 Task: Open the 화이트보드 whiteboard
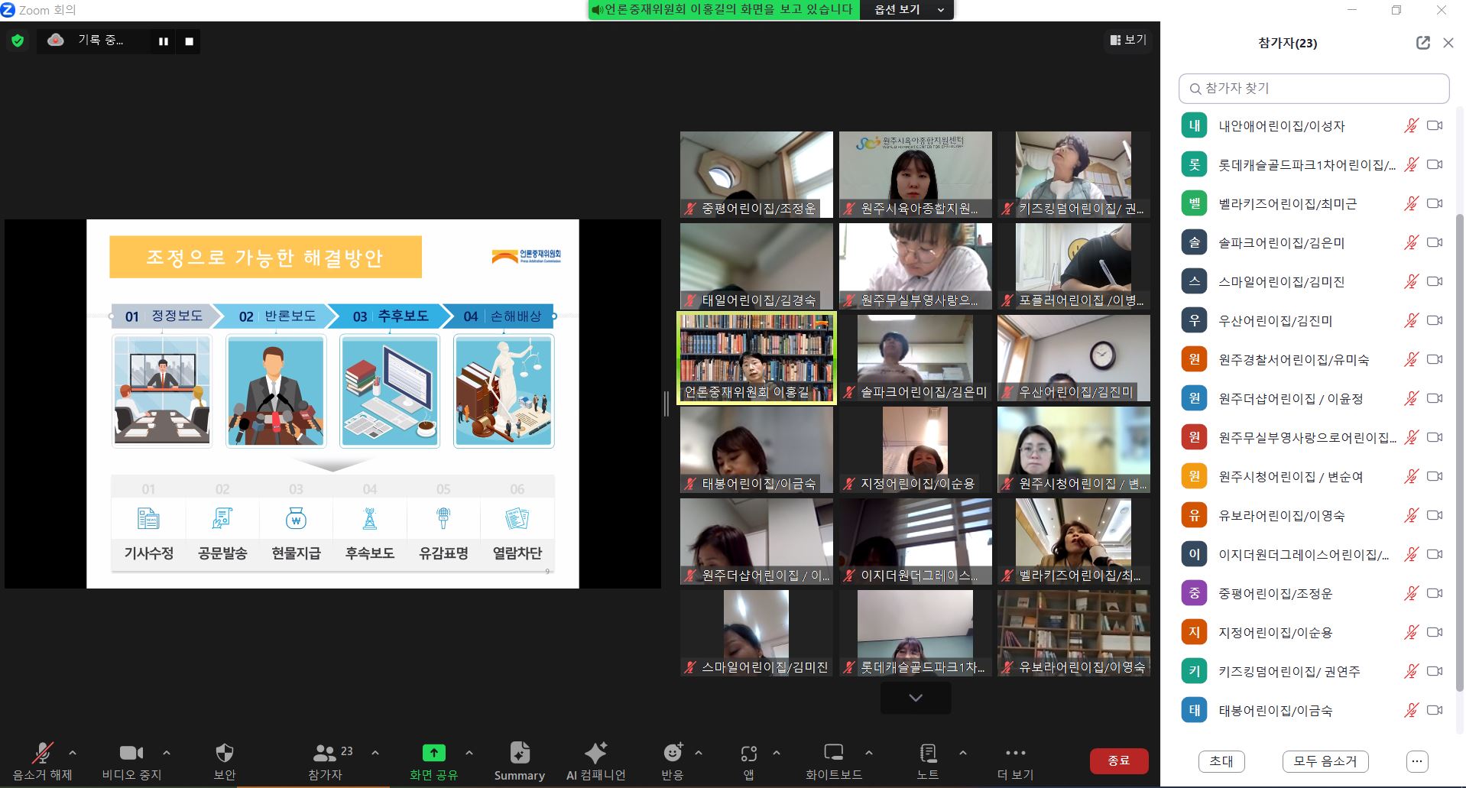tap(834, 762)
